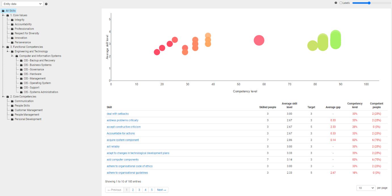Open the Entity data dropdown

click(22, 4)
